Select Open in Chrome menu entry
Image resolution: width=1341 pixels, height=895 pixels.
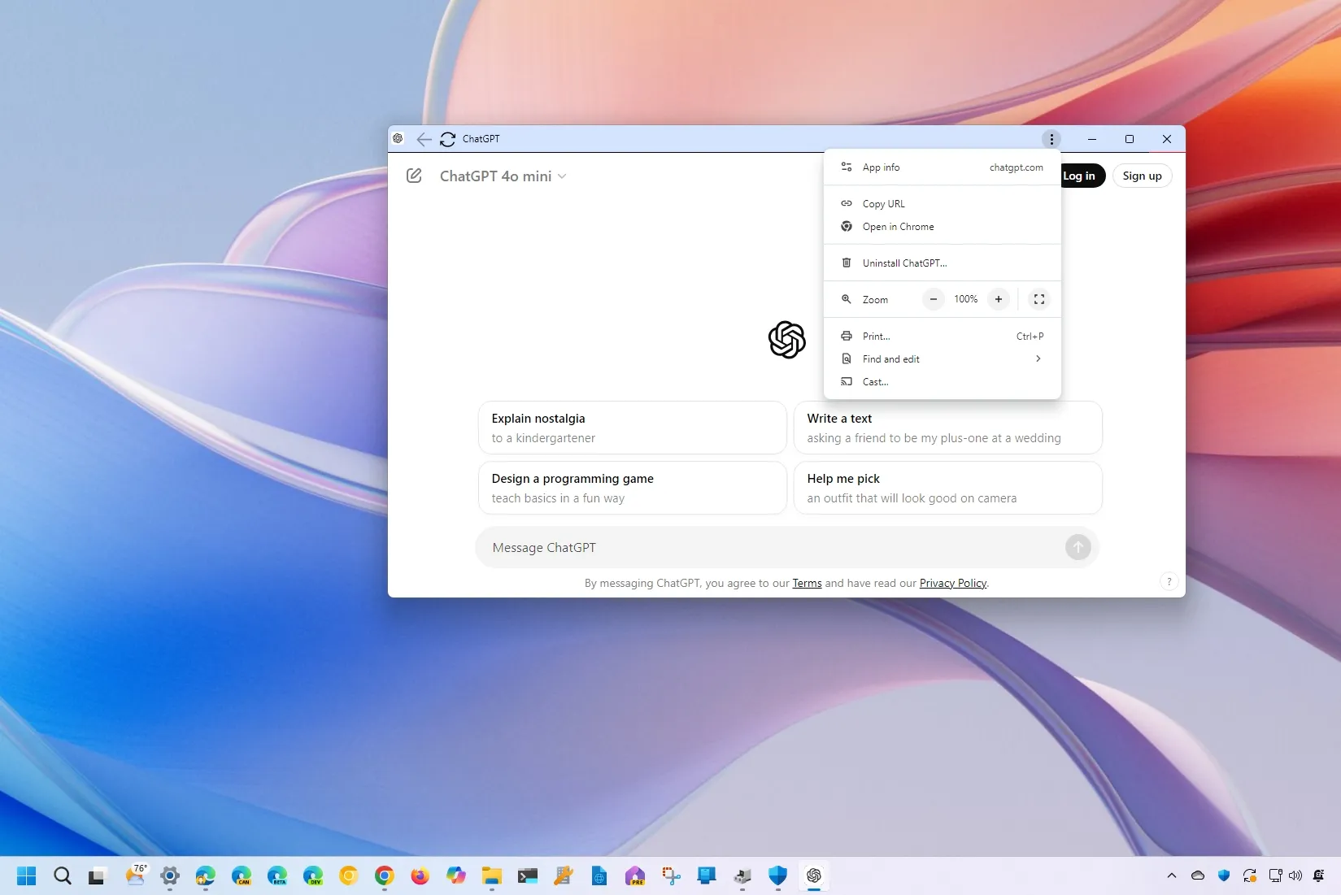pos(943,227)
